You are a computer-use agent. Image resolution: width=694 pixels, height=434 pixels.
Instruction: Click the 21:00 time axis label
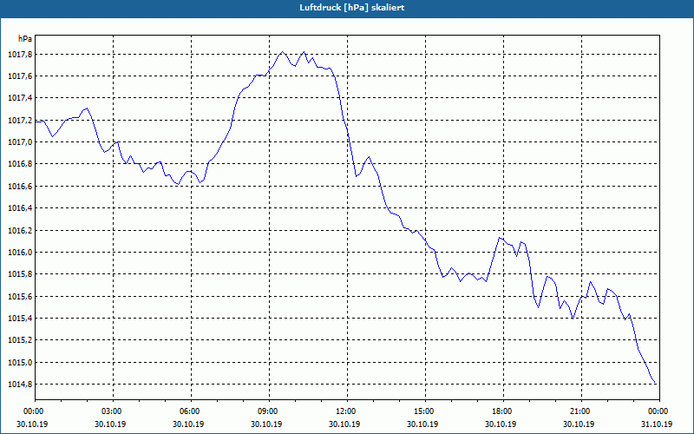(x=579, y=411)
